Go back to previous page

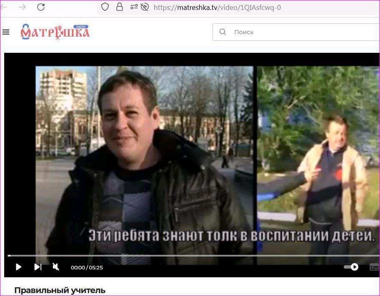point(3,7)
